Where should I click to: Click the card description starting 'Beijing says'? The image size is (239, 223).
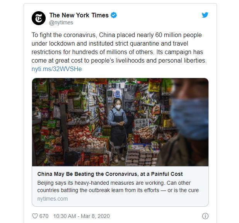pyautogui.click(x=118, y=186)
